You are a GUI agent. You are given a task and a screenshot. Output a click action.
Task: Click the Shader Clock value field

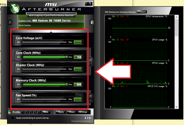click(78, 69)
